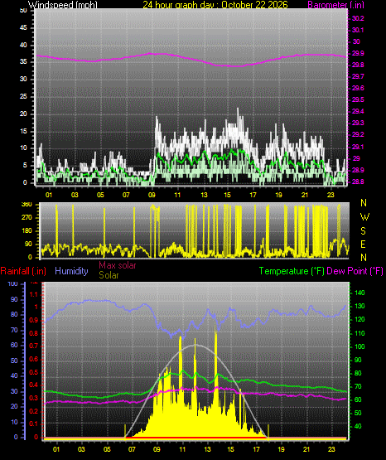Click the "28.8" barometer axis value
This screenshot has width=386, height=460.
tap(358, 182)
